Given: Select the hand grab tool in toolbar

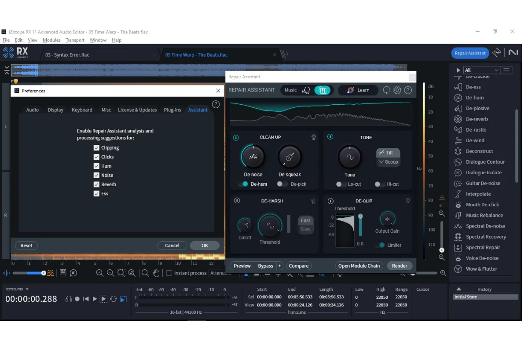Looking at the screenshot, I should (156, 273).
